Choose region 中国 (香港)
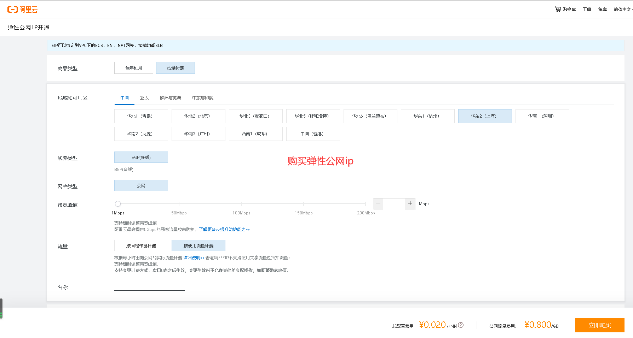 (313, 134)
